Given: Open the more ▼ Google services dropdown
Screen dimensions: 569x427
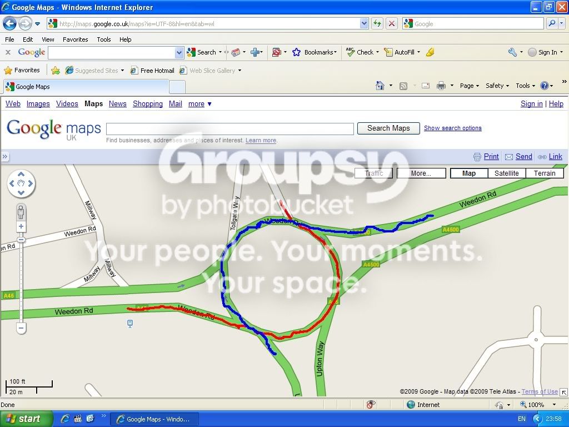Looking at the screenshot, I should pos(199,104).
